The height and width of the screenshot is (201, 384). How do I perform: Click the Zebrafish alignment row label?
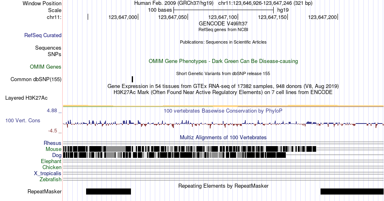click(51, 180)
